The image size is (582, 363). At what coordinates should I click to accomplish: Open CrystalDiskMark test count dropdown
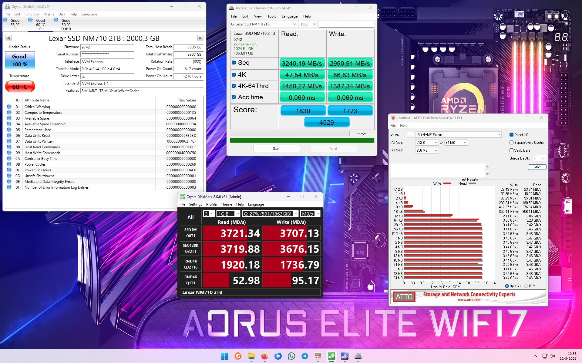209,214
